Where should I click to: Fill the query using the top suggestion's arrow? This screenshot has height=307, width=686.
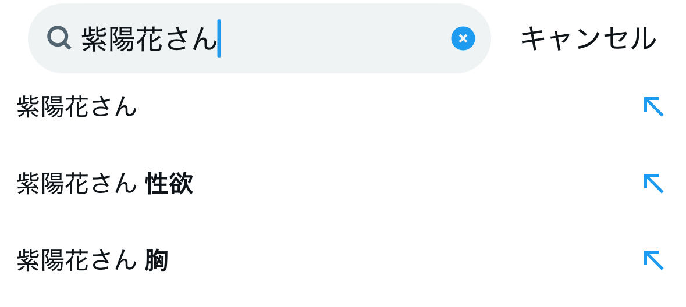tap(653, 107)
